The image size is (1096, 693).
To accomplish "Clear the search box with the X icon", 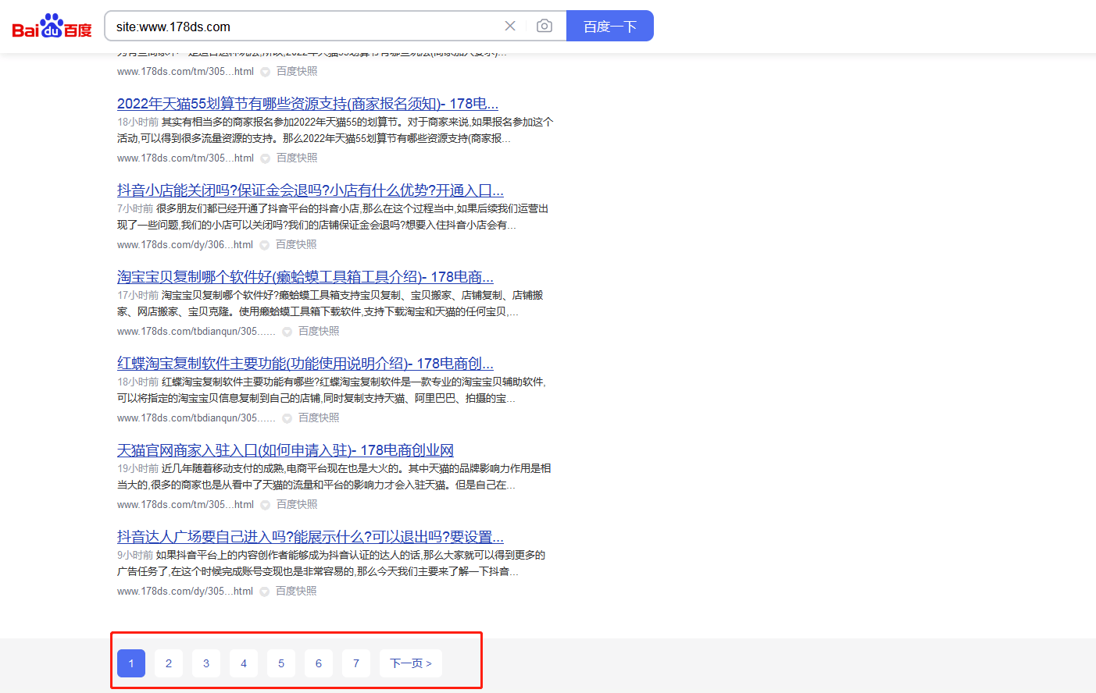I will [510, 26].
